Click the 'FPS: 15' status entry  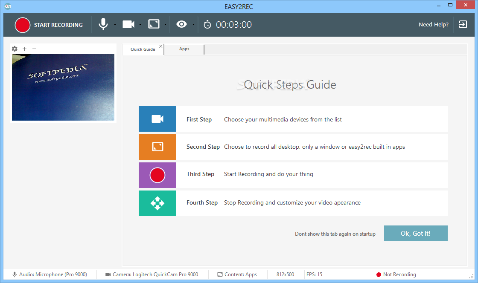(314, 274)
